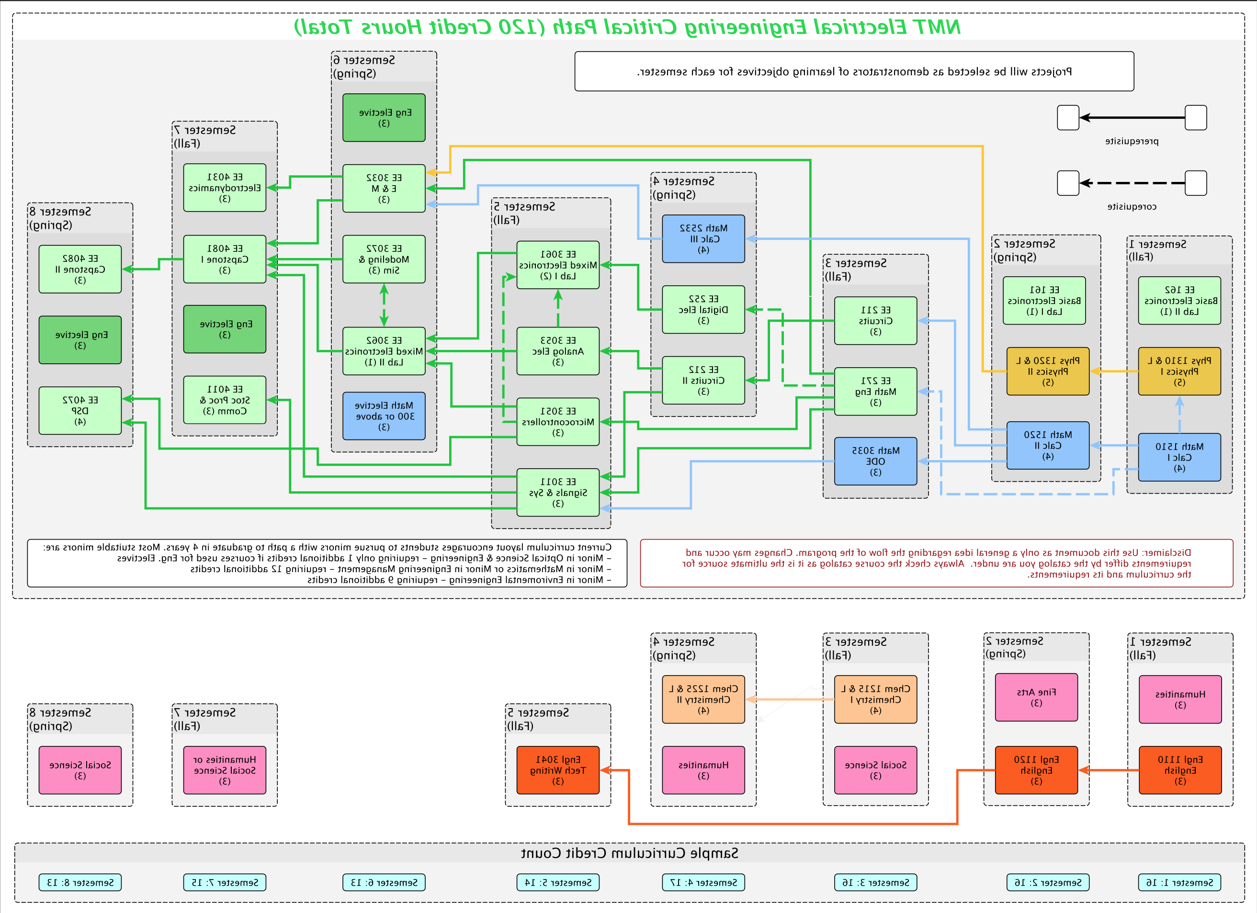Select Social Science box in lower Semester 3
The height and width of the screenshot is (913, 1257).
(876, 770)
